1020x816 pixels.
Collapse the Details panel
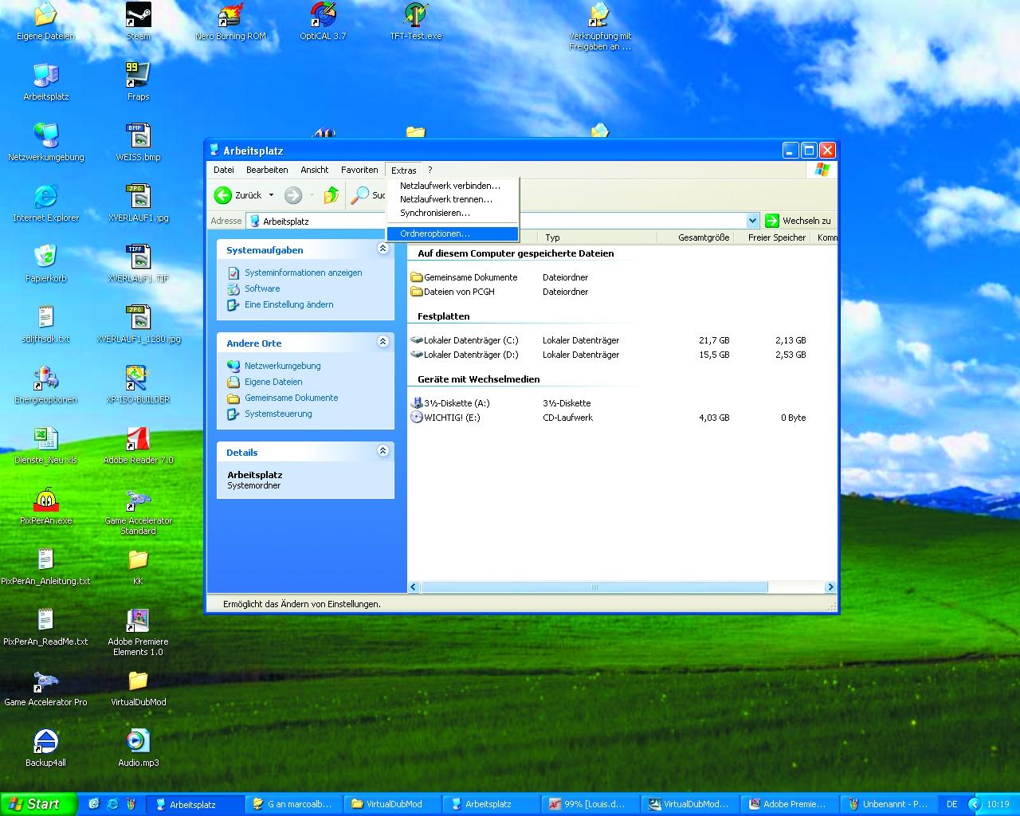click(x=382, y=451)
